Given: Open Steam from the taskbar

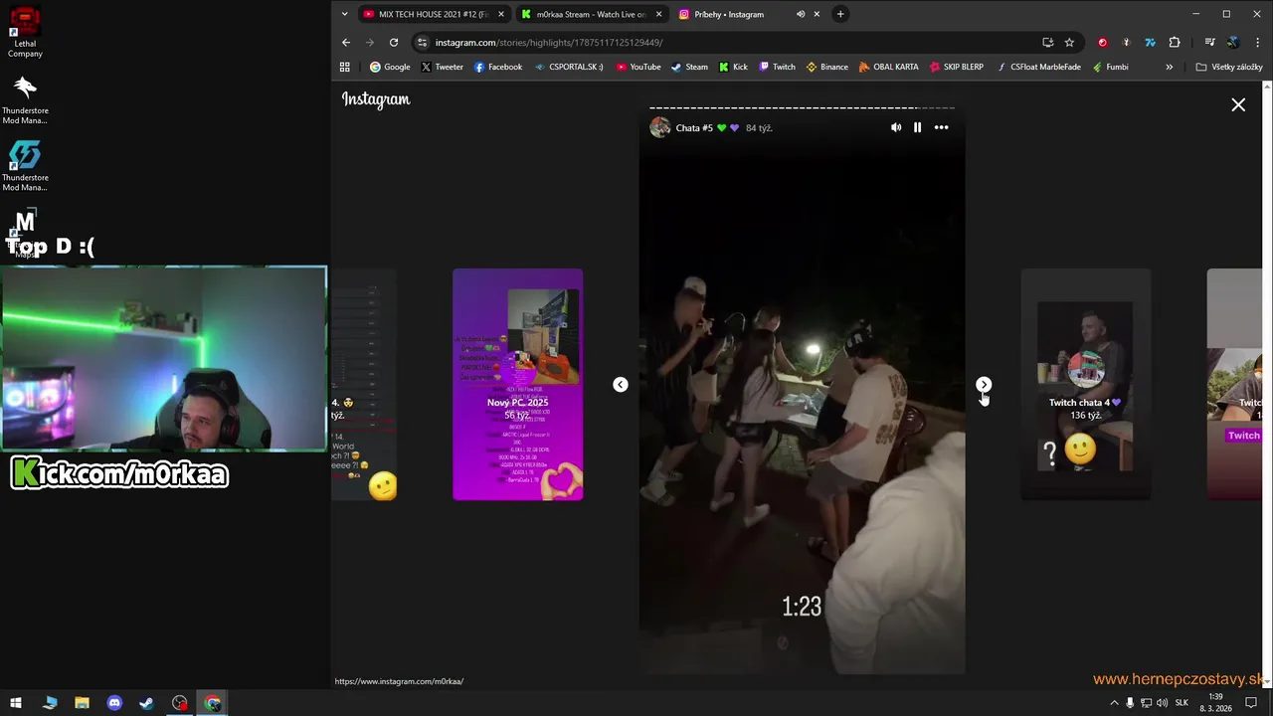Looking at the screenshot, I should [146, 703].
